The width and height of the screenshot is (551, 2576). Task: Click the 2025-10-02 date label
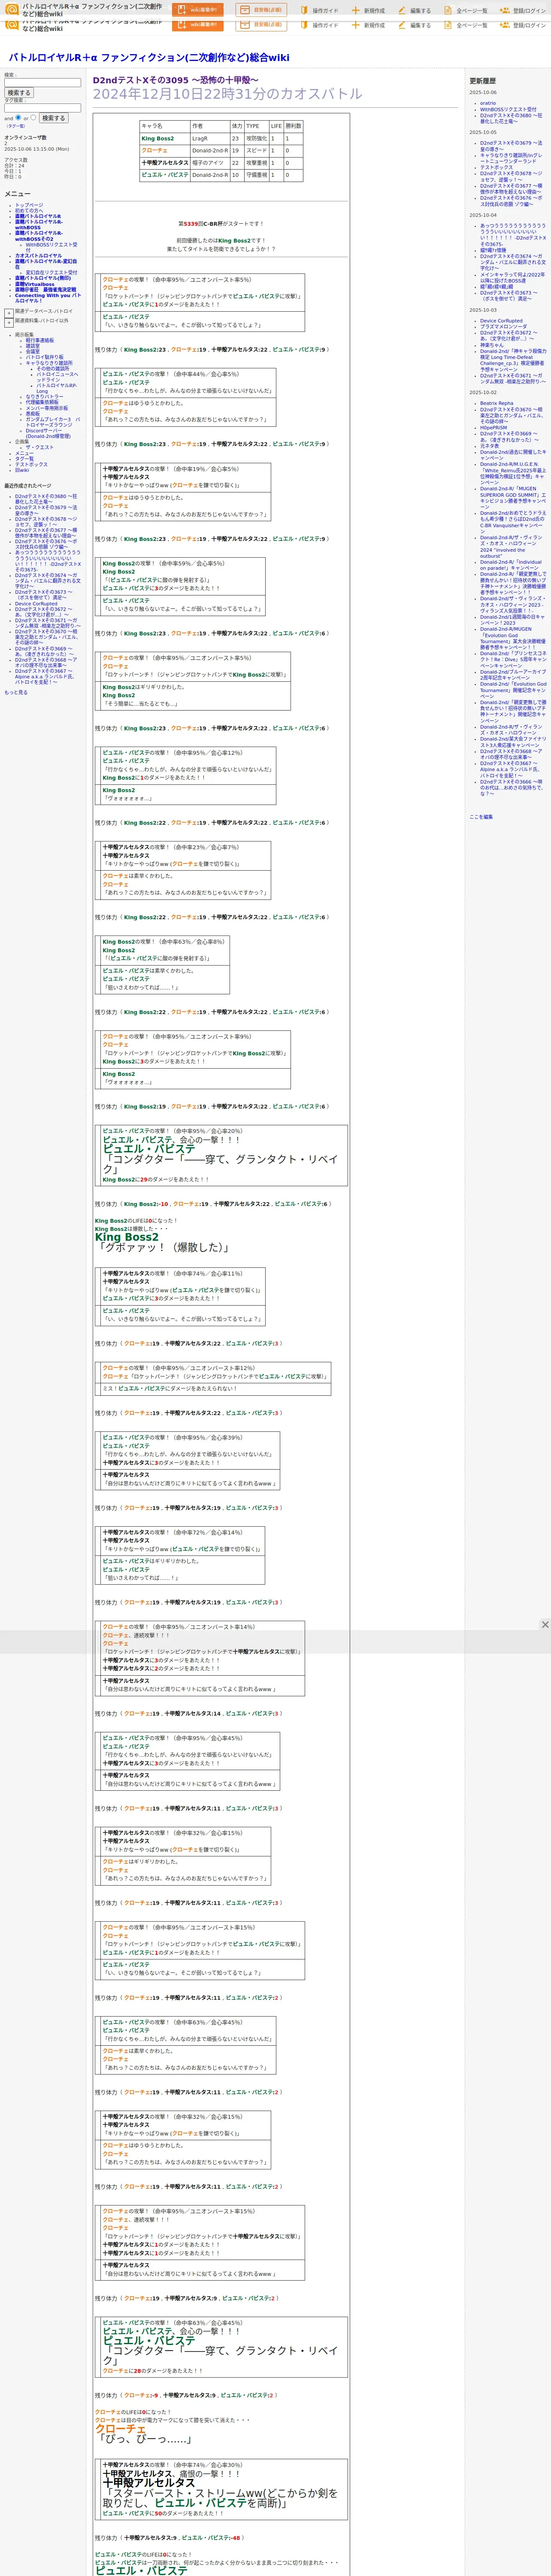tap(483, 392)
